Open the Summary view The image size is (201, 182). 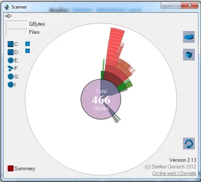point(21,168)
